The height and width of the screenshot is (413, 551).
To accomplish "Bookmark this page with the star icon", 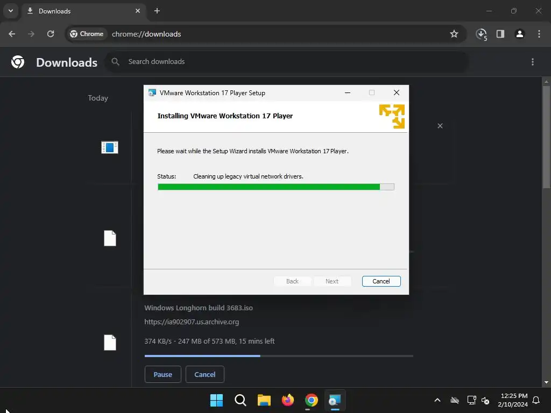I will (x=454, y=34).
